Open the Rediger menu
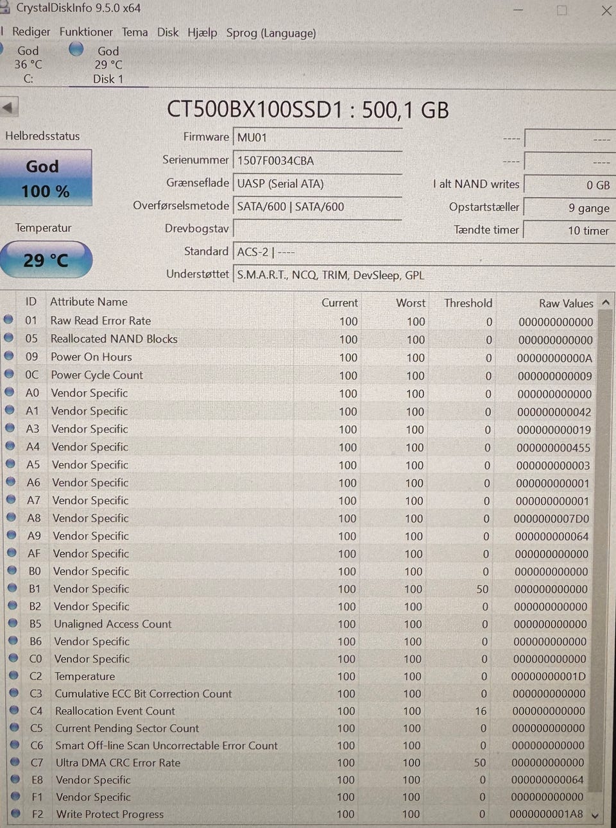Screen dimensions: 616x828 point(31,32)
